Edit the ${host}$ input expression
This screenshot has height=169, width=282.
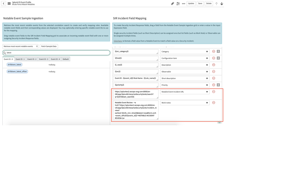tap(136, 58)
